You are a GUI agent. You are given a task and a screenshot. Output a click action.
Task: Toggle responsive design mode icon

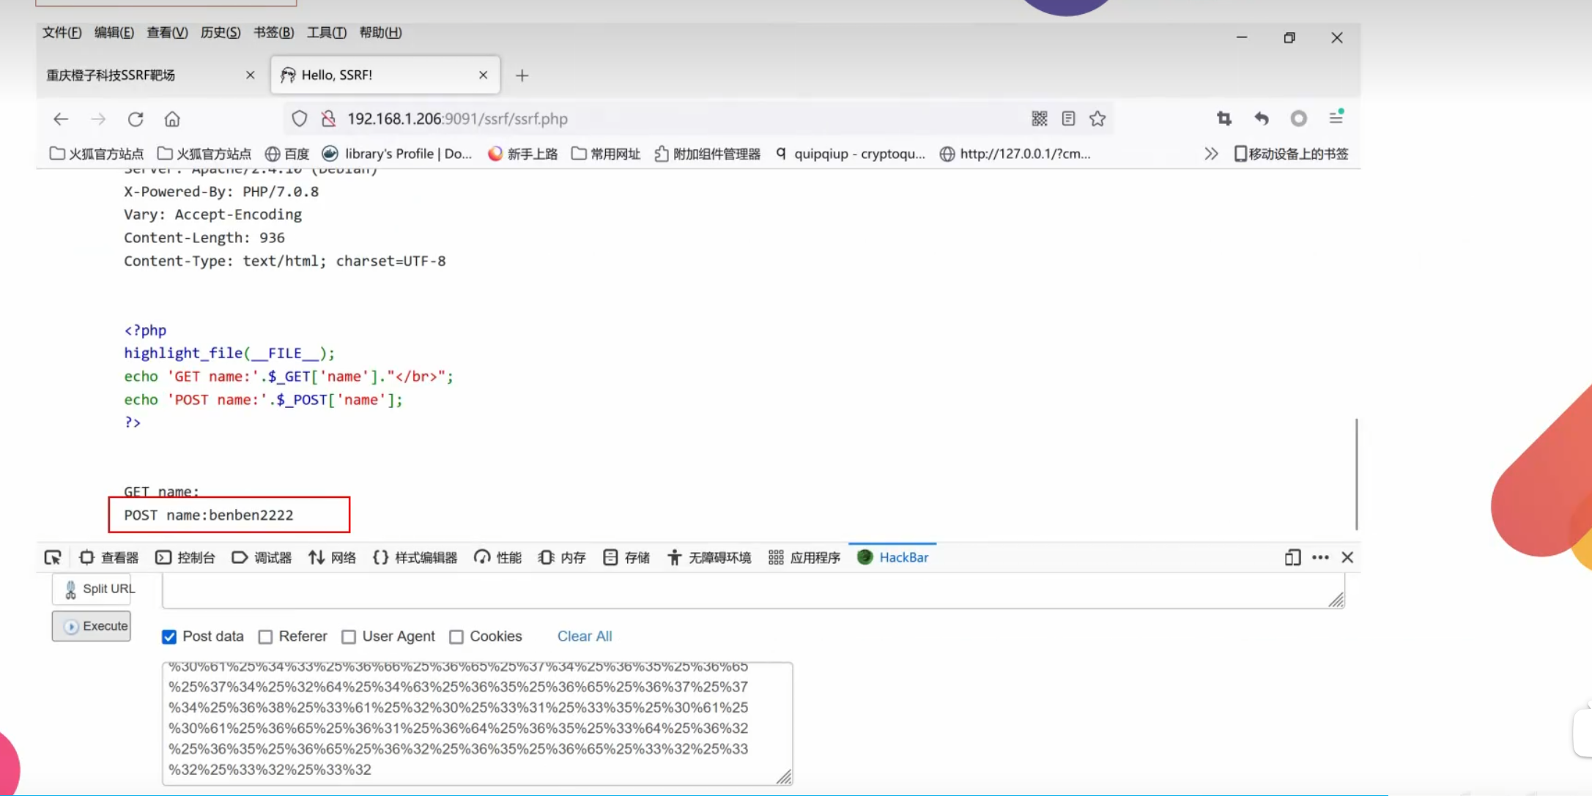1292,557
